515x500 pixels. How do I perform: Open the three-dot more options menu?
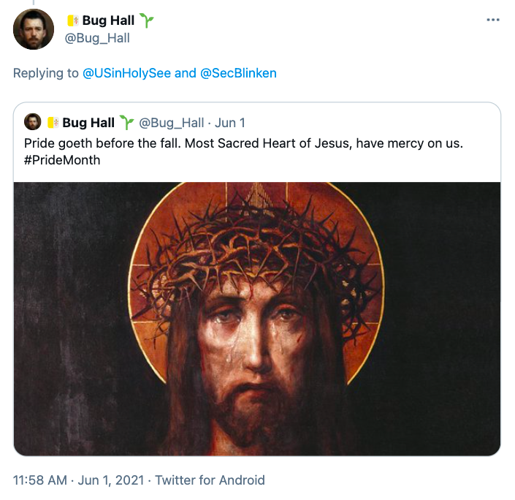(x=492, y=20)
